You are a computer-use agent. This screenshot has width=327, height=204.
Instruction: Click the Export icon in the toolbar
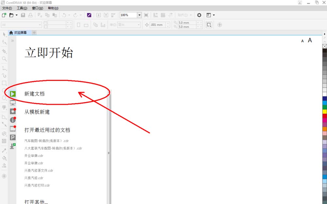(x=106, y=15)
